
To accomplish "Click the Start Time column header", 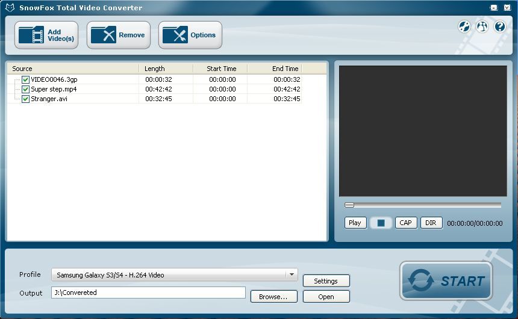I will click(220, 69).
